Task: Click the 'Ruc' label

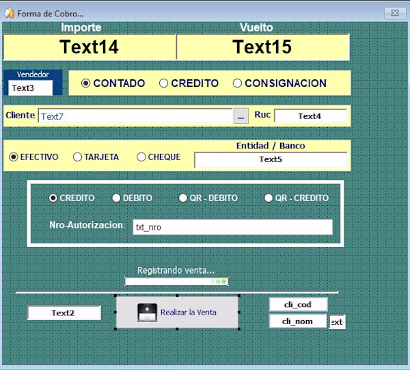Action: click(x=262, y=115)
